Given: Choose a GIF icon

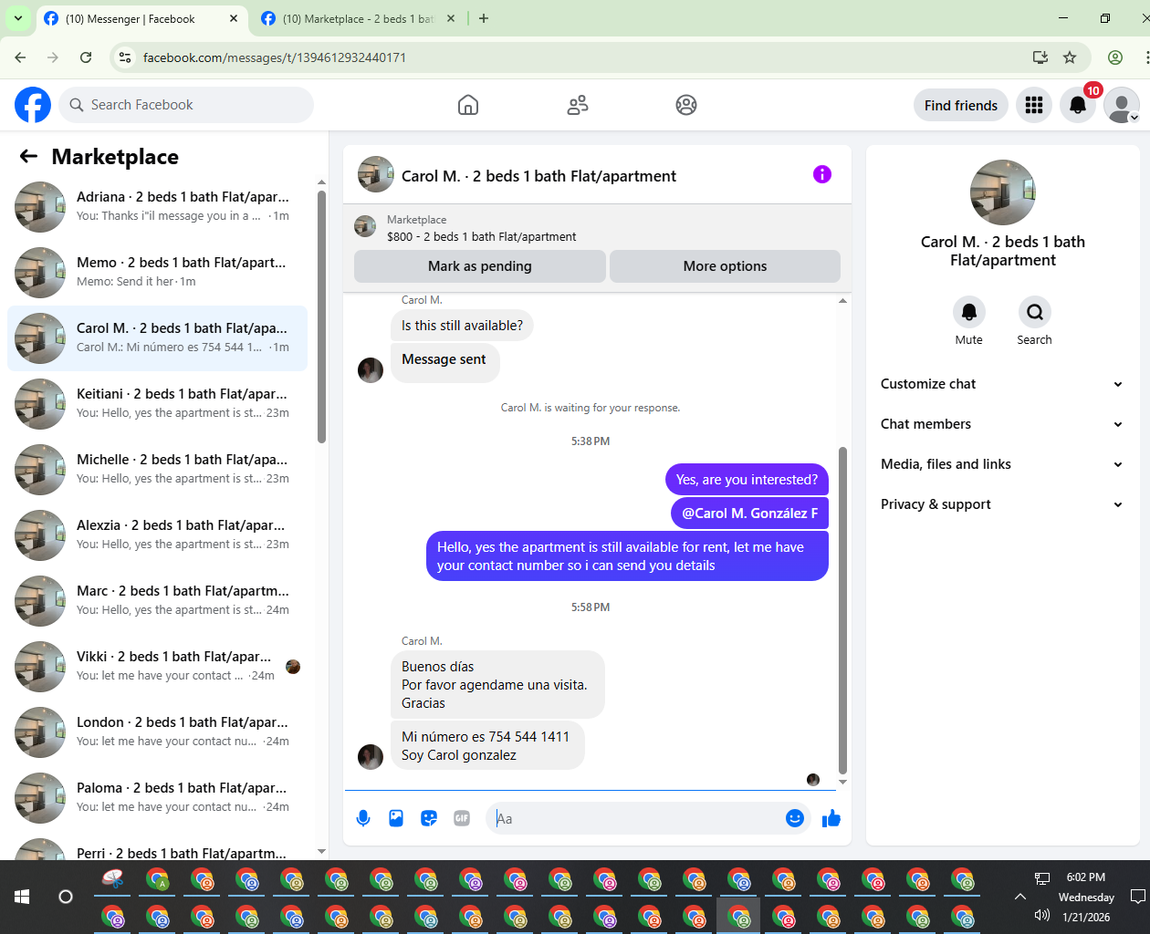Looking at the screenshot, I should [462, 818].
